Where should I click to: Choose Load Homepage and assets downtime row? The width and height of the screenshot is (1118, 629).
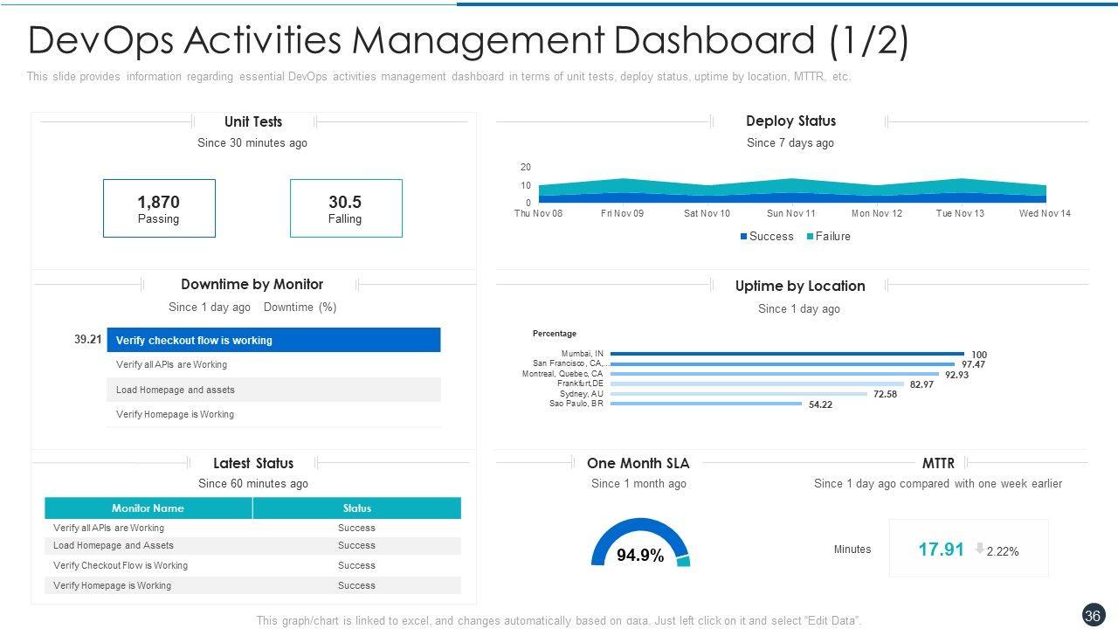click(x=273, y=390)
